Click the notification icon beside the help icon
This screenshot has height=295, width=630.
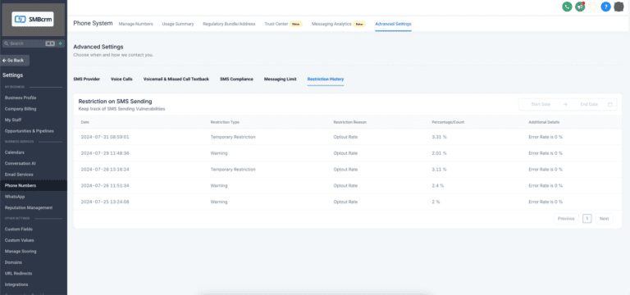pyautogui.click(x=593, y=7)
